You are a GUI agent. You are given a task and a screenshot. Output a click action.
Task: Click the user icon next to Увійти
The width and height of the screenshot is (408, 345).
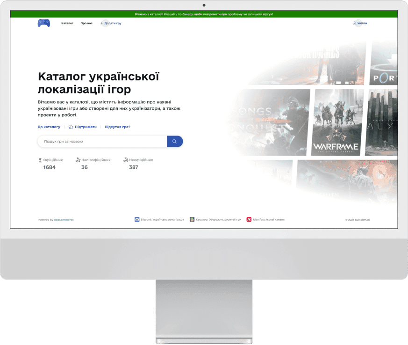click(354, 23)
